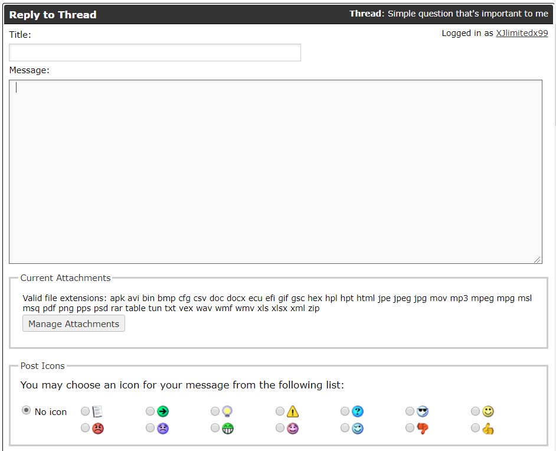Image resolution: width=556 pixels, height=451 pixels.
Task: Select radio button beside the notepad icon
Action: point(86,411)
